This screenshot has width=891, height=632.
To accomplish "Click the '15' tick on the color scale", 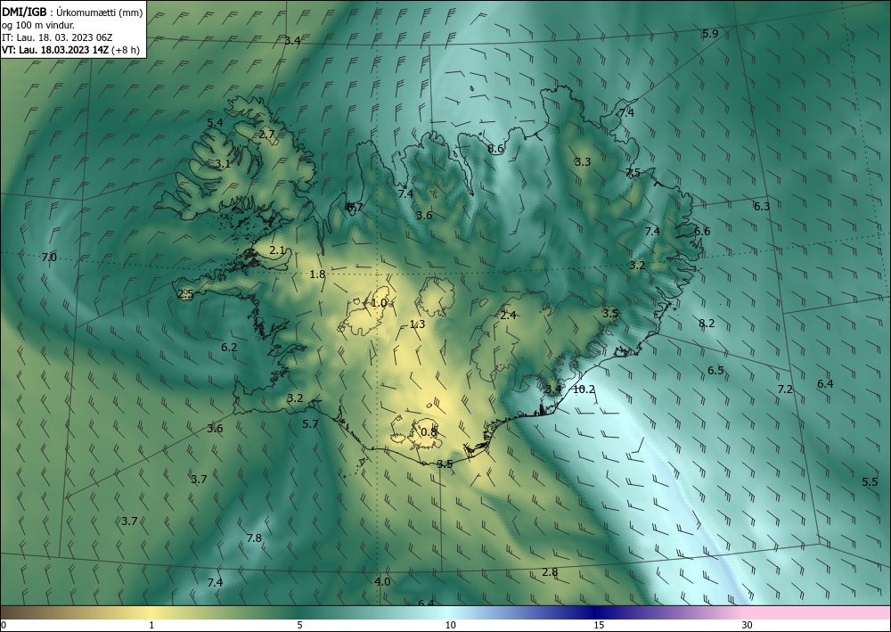I will coord(599,626).
